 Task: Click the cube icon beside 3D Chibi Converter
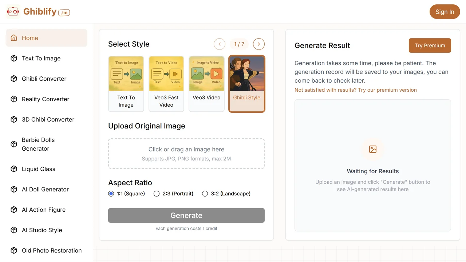(x=14, y=119)
